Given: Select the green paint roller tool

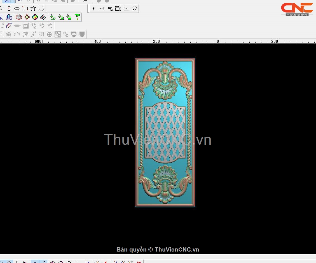Looking at the screenshot, I should [x=77, y=17].
